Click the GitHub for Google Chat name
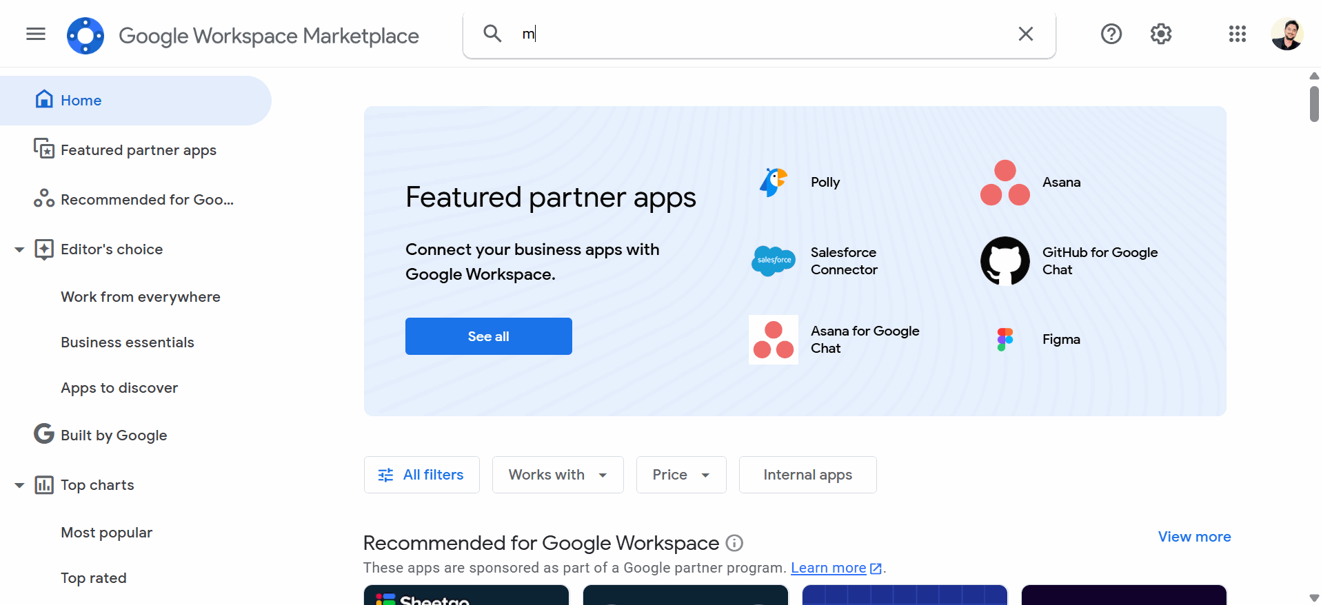This screenshot has height=605, width=1321. (1100, 261)
